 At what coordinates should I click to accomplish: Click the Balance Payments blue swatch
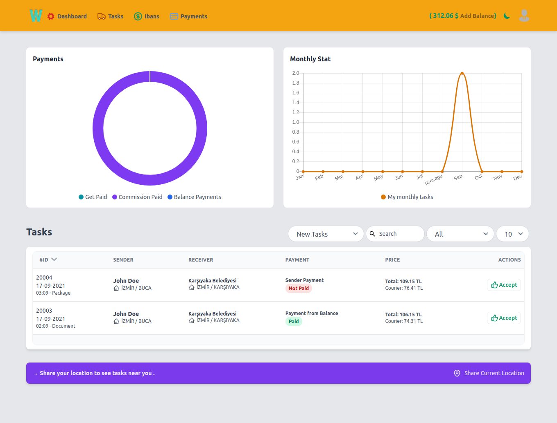pyautogui.click(x=170, y=197)
